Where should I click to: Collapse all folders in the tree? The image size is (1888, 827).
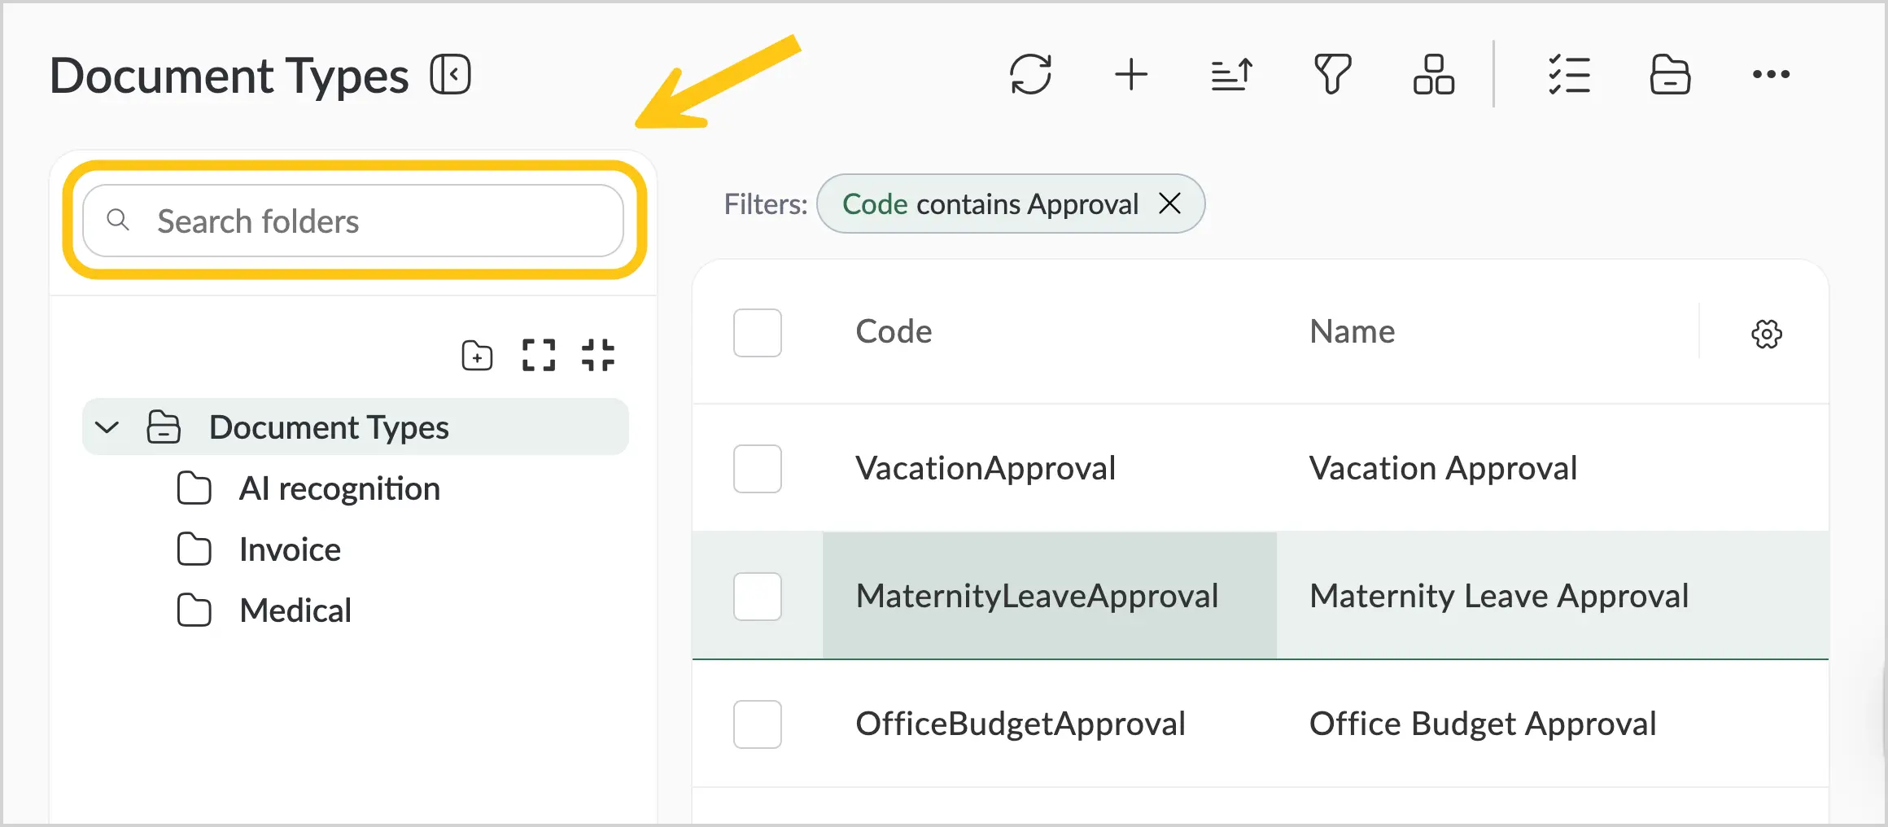(598, 356)
